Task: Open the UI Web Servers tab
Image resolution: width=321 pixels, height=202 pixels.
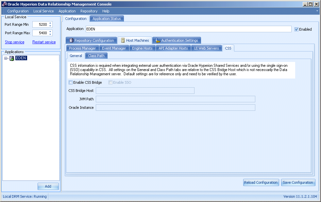Action: click(206, 48)
